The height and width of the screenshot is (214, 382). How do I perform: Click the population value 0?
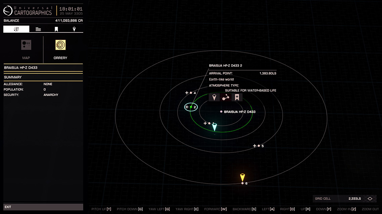coord(45,89)
